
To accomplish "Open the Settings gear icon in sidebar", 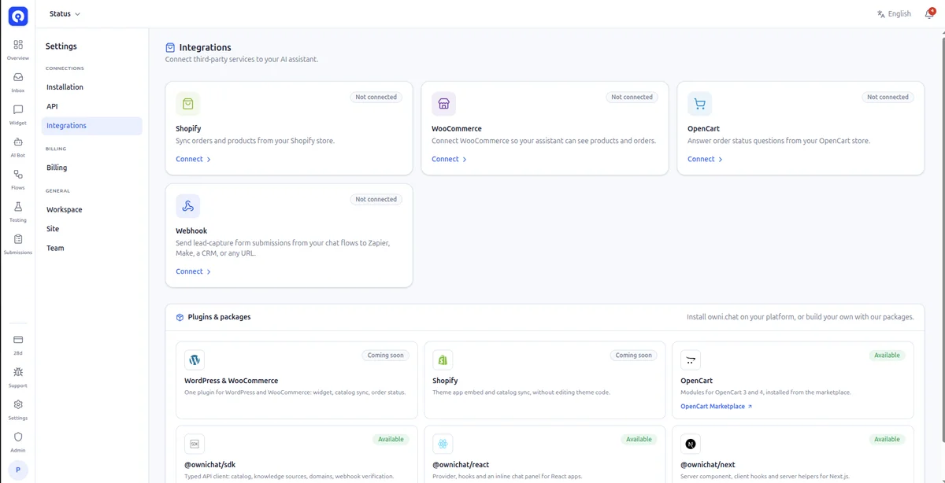I will click(x=18, y=404).
